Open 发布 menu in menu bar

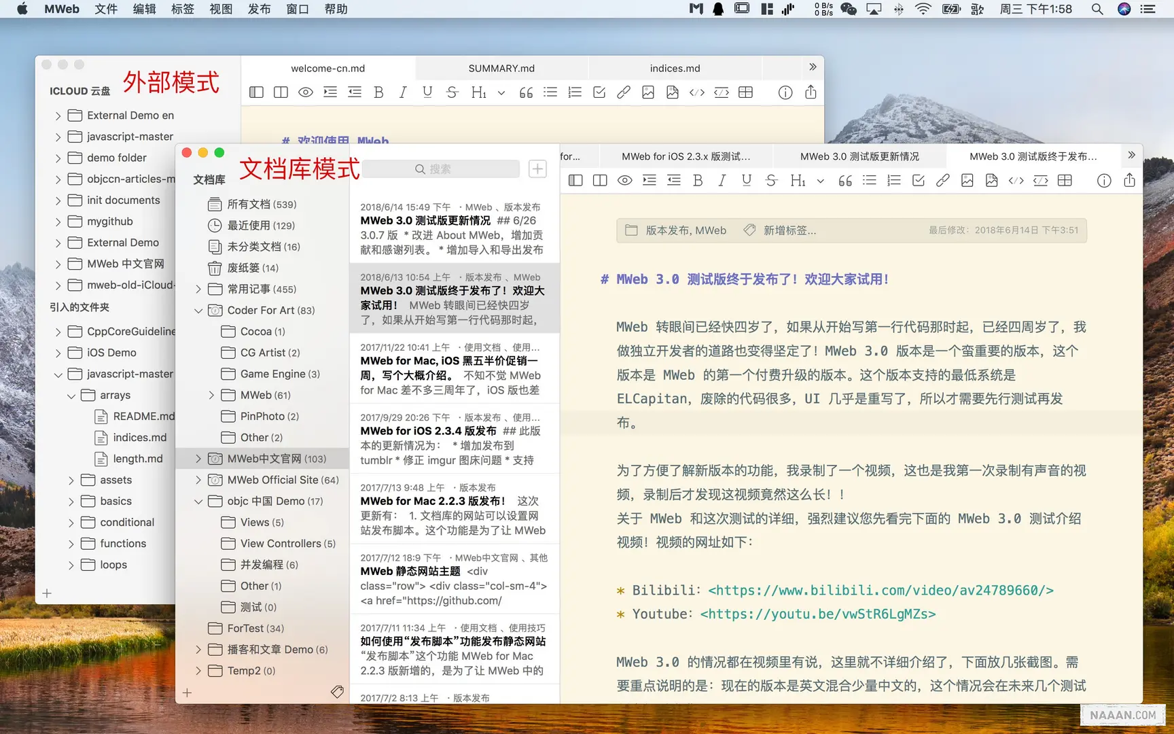tap(259, 9)
